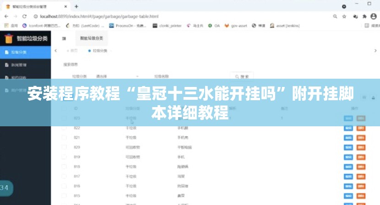The height and width of the screenshot is (205, 380).
Task: Open the 马士兵 bookmark
Action: click(x=195, y=26)
